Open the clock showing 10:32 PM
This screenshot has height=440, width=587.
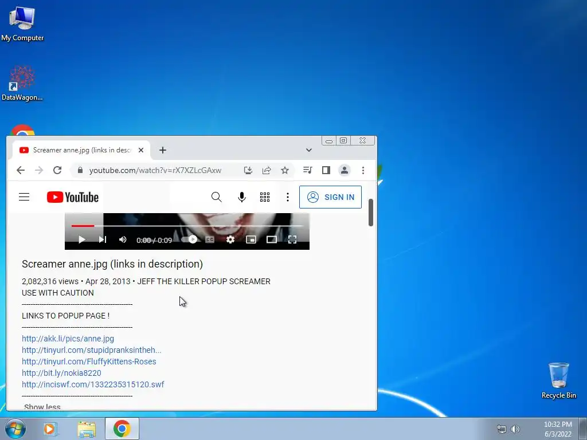(558, 429)
